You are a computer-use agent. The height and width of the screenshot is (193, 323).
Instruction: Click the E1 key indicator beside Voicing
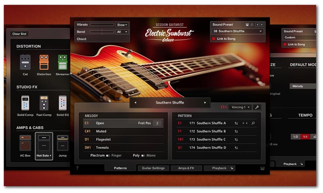click(224, 107)
